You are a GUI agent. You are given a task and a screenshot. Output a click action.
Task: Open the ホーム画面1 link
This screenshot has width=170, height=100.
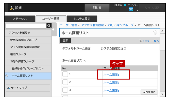click(111, 75)
